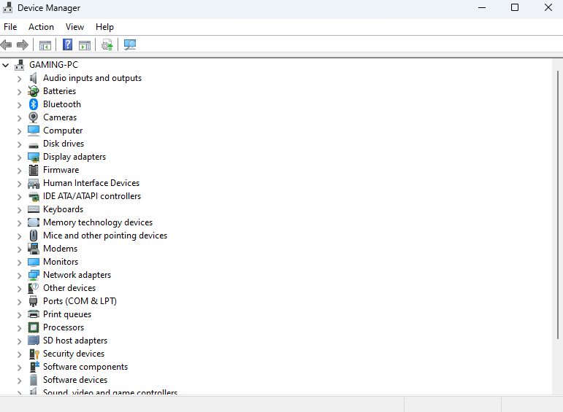Select Memory technology devices label

point(98,222)
